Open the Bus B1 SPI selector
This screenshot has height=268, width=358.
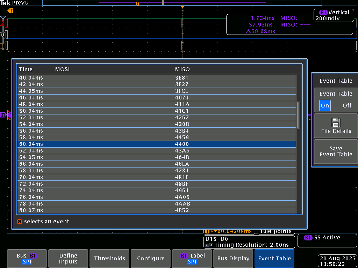pyautogui.click(x=27, y=259)
